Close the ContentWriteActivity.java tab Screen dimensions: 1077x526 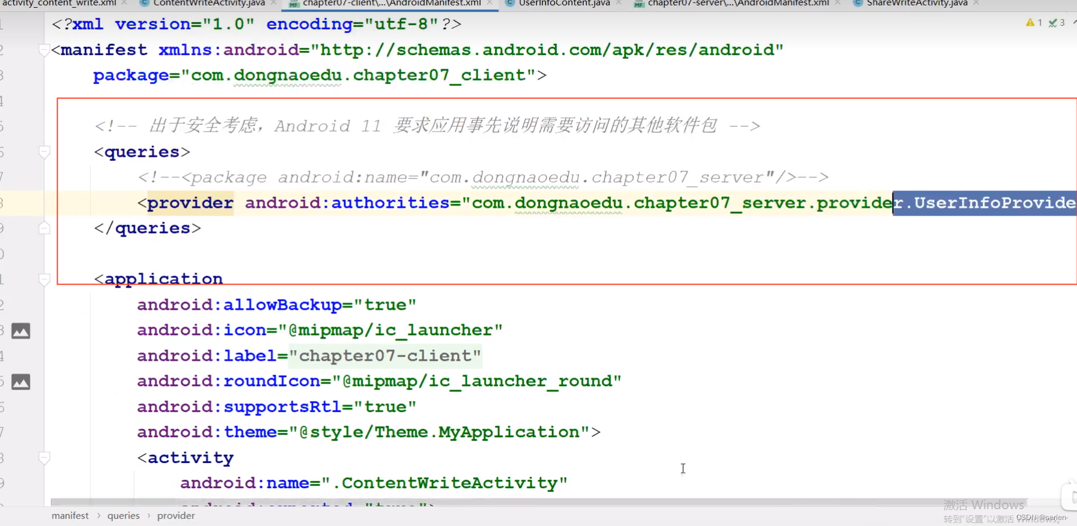coord(273,3)
